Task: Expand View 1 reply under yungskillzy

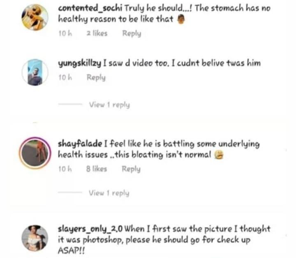Action: click(109, 105)
